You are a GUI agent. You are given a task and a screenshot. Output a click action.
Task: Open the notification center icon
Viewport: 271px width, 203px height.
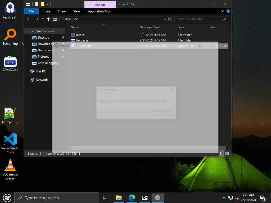coord(263,198)
